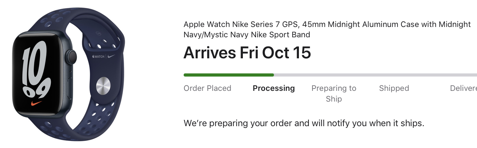Select the Processing step label
Viewport: 477px width, 148px height.
coord(274,88)
